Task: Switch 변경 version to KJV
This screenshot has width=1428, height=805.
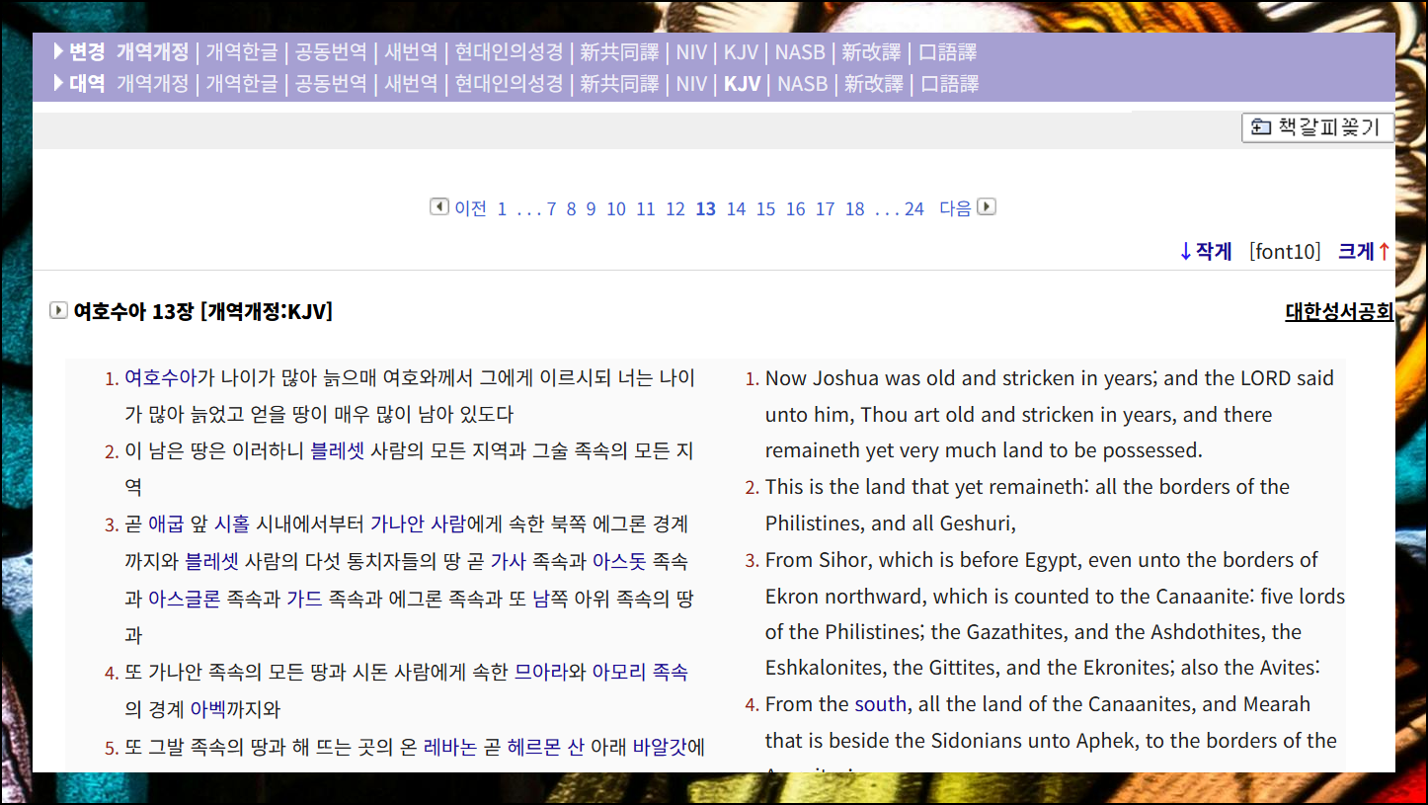Action: click(x=741, y=52)
